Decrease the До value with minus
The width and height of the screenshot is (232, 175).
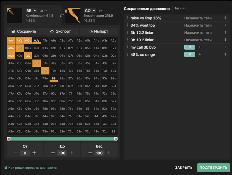[x=53, y=153]
